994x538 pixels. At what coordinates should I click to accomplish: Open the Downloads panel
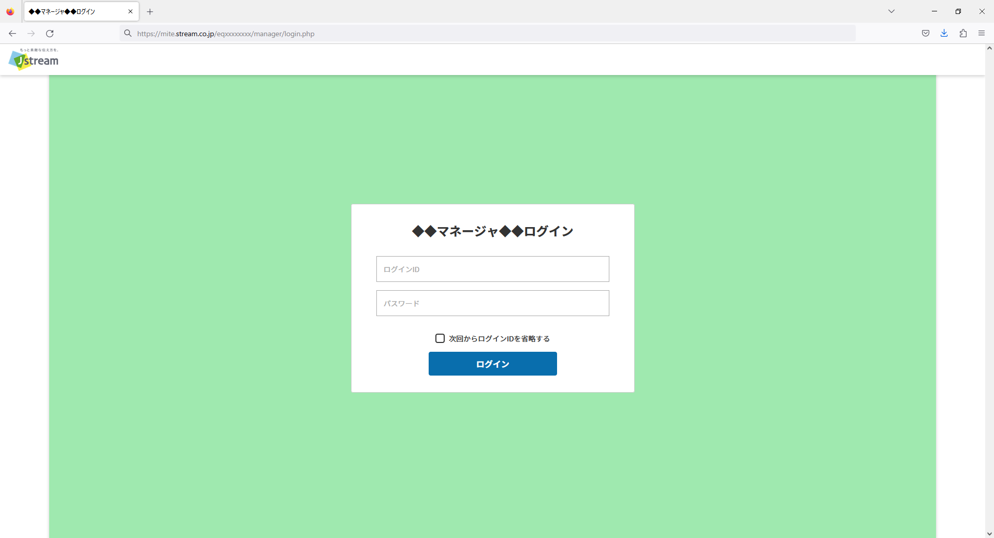(944, 34)
